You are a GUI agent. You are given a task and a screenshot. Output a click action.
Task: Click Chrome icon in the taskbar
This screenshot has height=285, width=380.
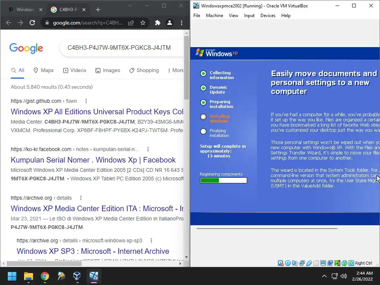[x=45, y=276]
